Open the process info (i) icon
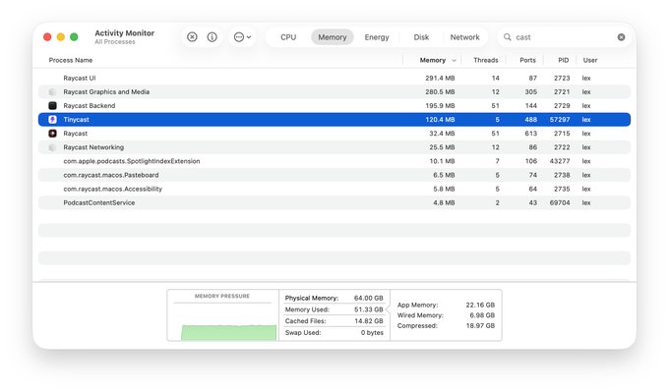This screenshot has width=669, height=392. pos(213,37)
